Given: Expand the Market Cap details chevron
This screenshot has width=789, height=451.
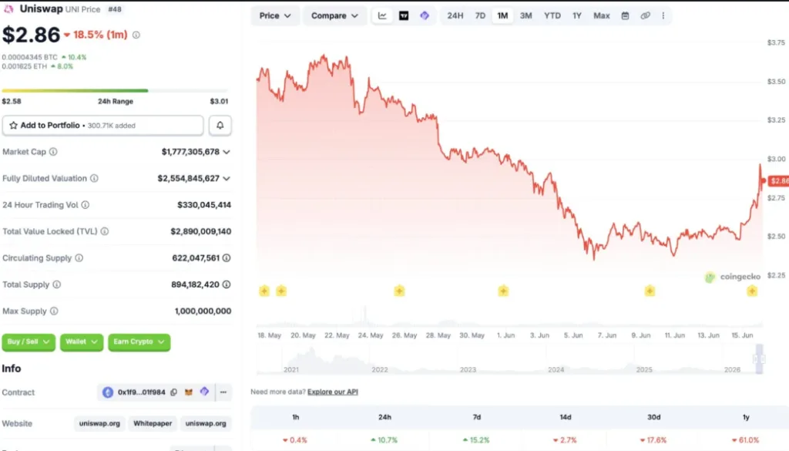Looking at the screenshot, I should 227,152.
